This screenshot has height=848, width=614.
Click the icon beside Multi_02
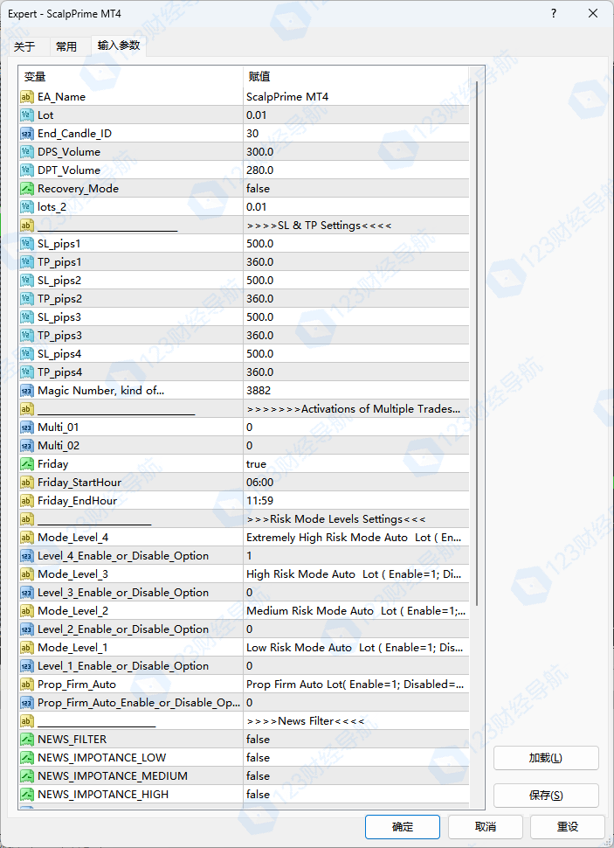27,446
